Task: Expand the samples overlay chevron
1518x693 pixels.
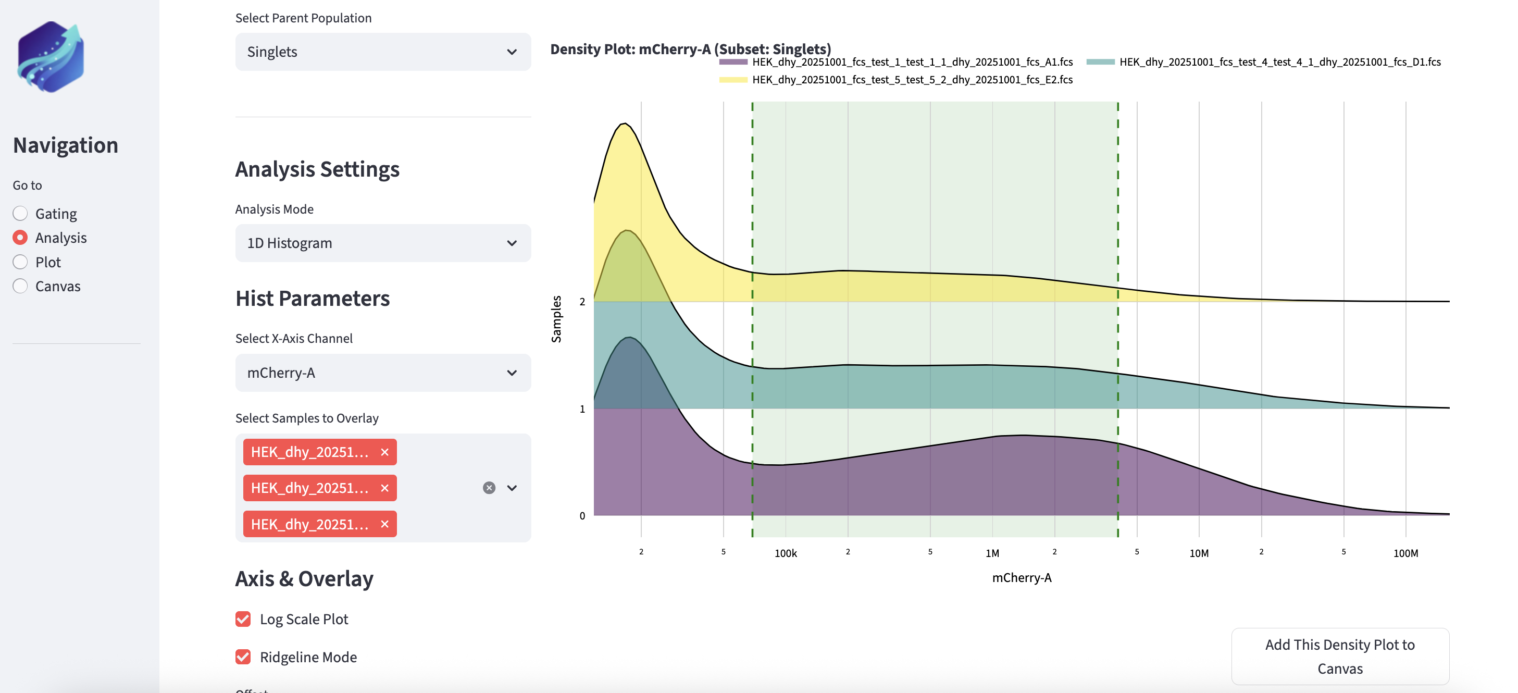Action: [x=512, y=488]
